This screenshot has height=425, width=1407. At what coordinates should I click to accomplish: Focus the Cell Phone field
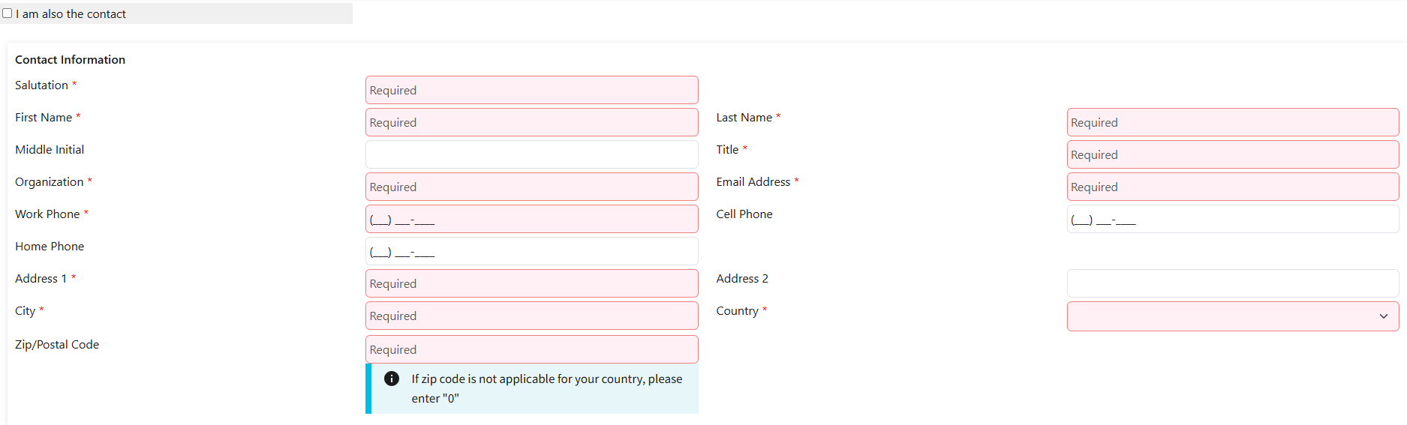[x=1232, y=219]
